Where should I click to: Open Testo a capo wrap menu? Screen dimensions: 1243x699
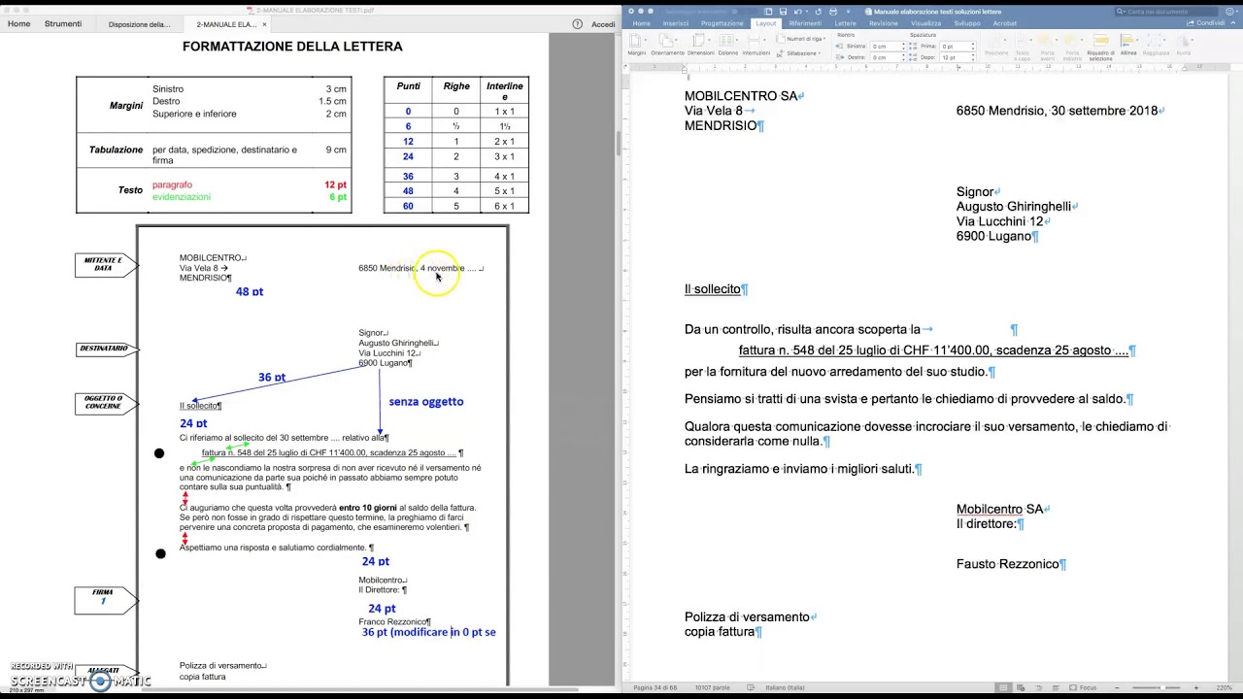pos(1023,47)
